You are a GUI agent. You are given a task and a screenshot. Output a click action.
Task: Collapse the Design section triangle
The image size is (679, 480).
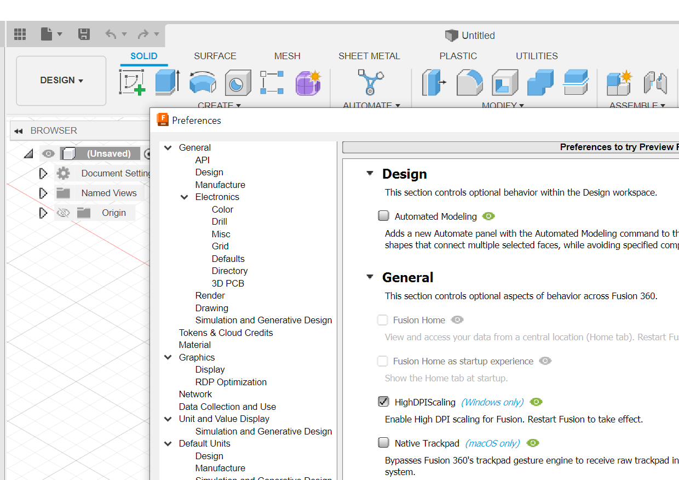point(370,174)
